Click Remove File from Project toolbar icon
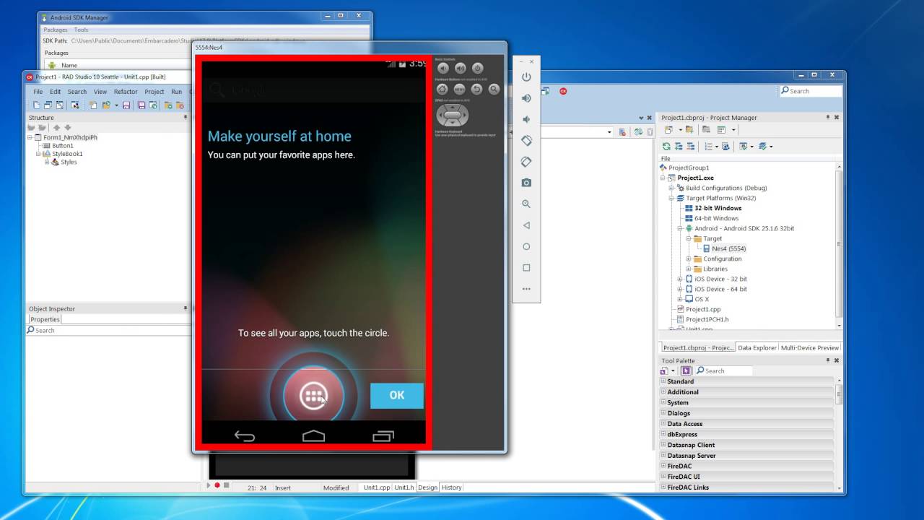 tap(180, 105)
